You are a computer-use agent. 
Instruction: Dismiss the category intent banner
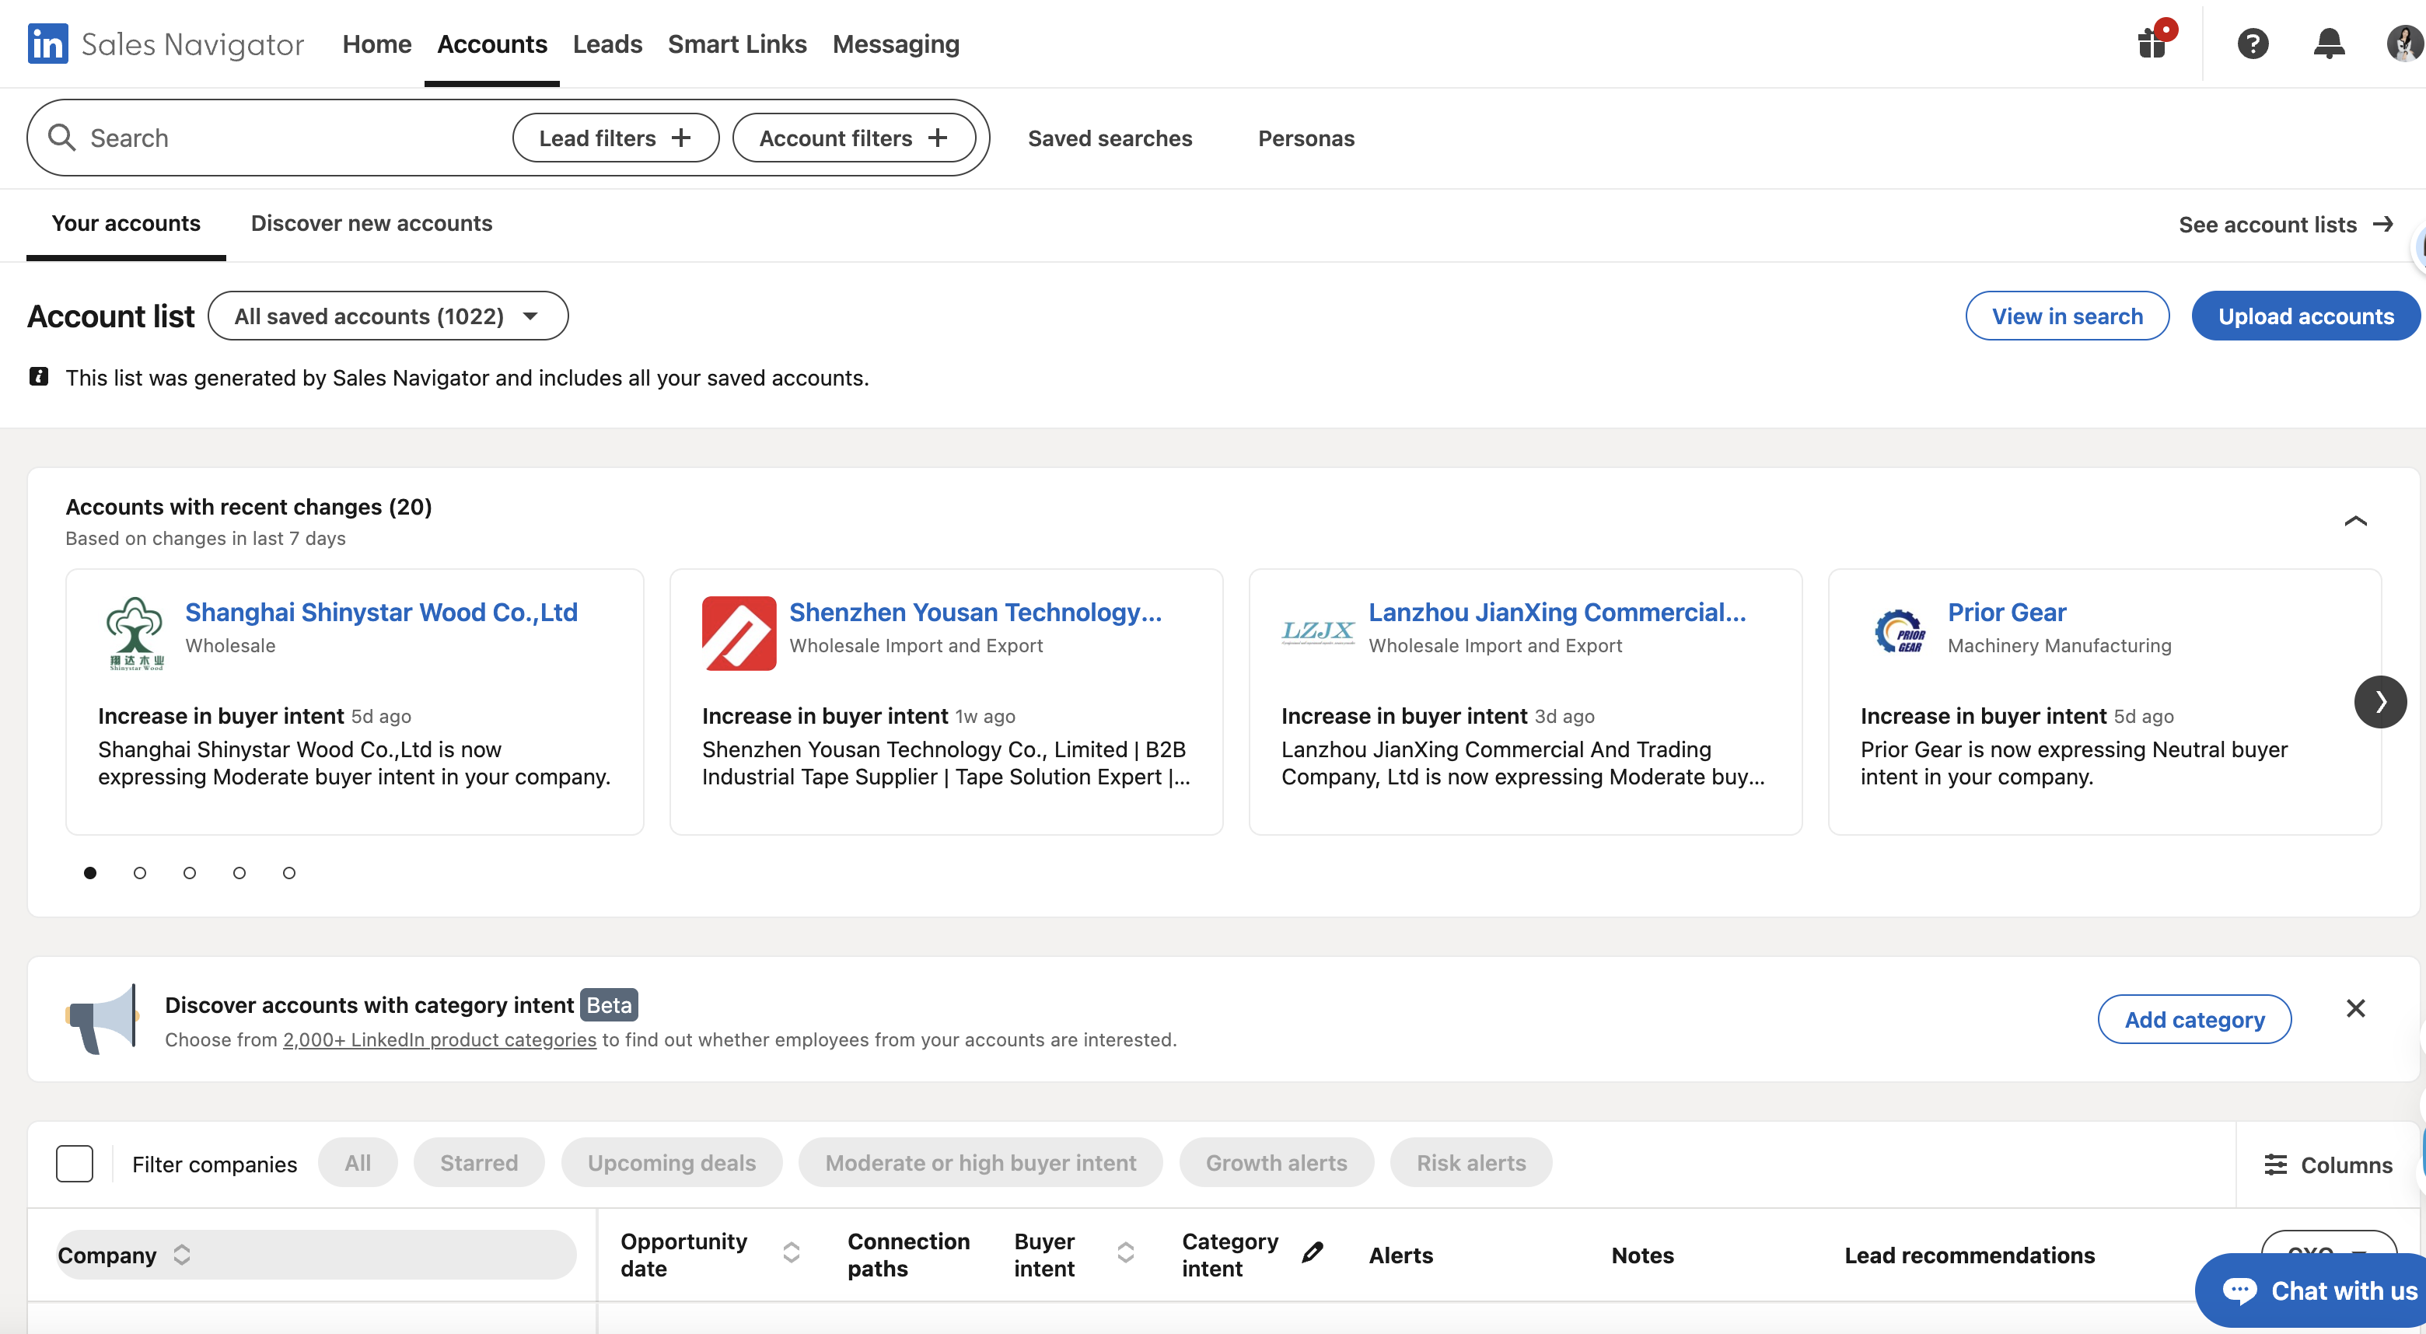coord(2355,1008)
